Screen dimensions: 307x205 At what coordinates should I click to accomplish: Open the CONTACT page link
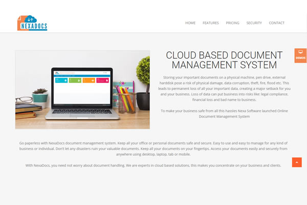point(276,23)
